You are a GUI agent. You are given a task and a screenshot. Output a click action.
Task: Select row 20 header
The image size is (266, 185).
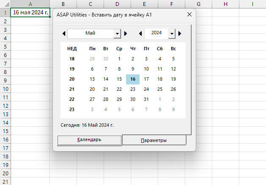click(x=5, y=173)
